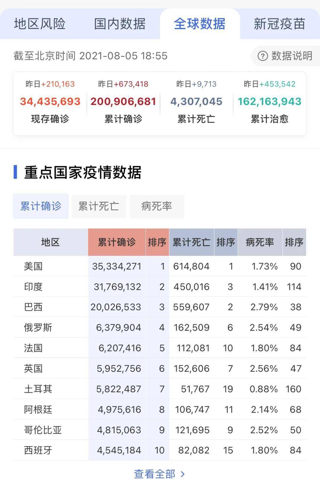Click the US confirmed value 35,334,271

pyautogui.click(x=117, y=266)
